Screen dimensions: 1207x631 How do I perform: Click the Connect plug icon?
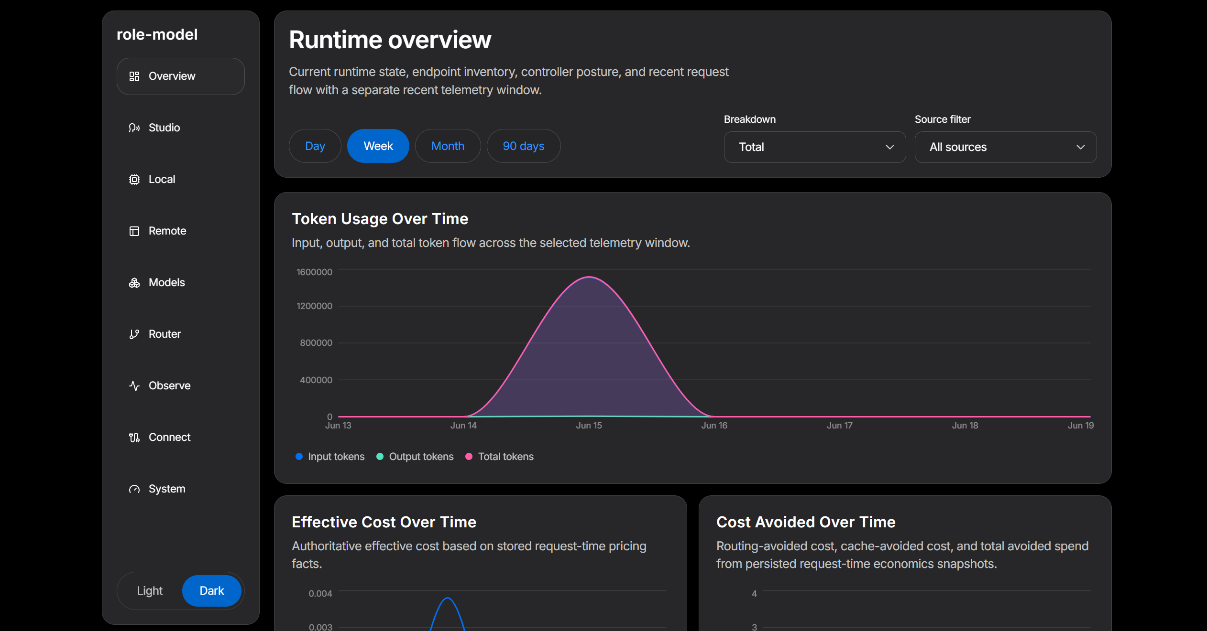pos(134,438)
